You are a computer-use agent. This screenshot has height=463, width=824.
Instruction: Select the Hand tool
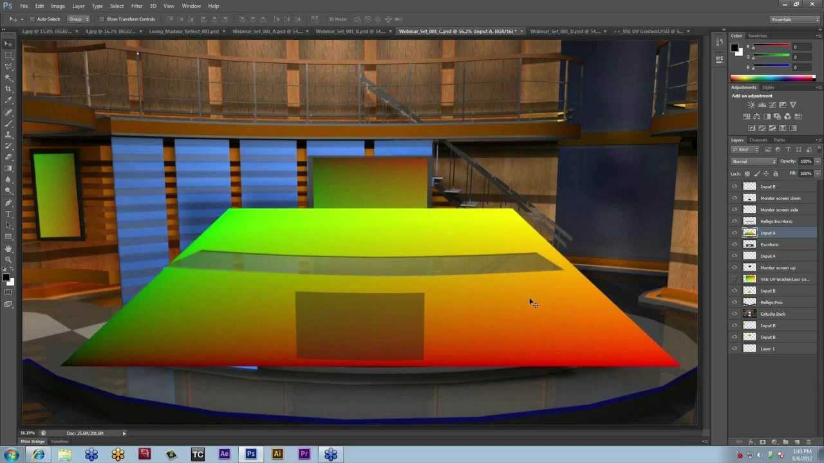click(x=8, y=248)
